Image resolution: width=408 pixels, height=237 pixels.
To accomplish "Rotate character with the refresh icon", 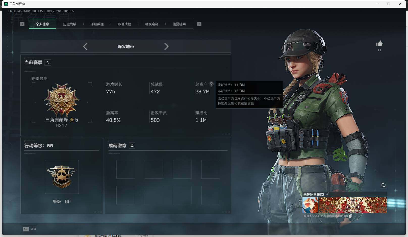I will (x=383, y=185).
